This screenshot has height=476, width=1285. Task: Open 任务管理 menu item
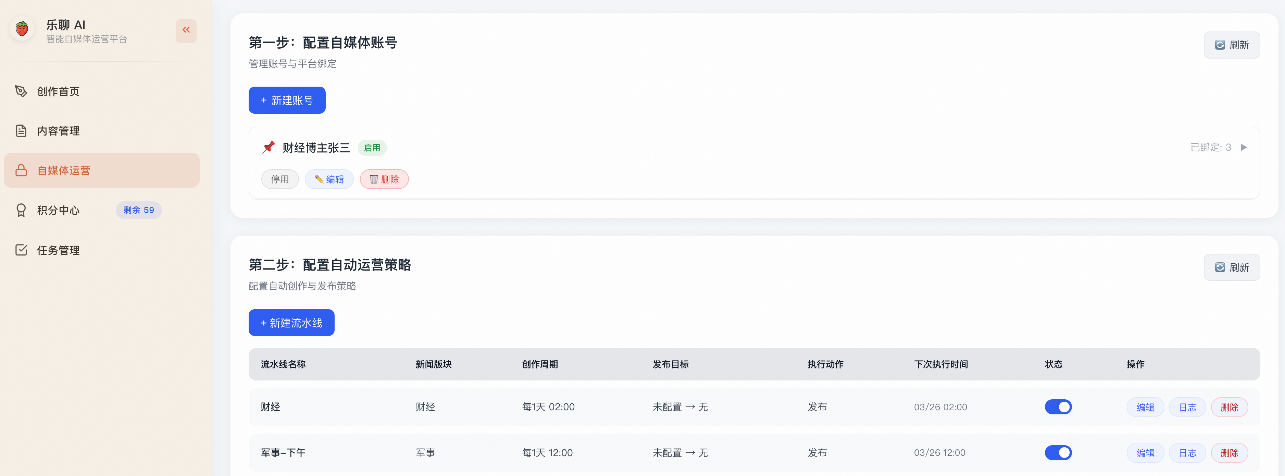[x=58, y=250]
